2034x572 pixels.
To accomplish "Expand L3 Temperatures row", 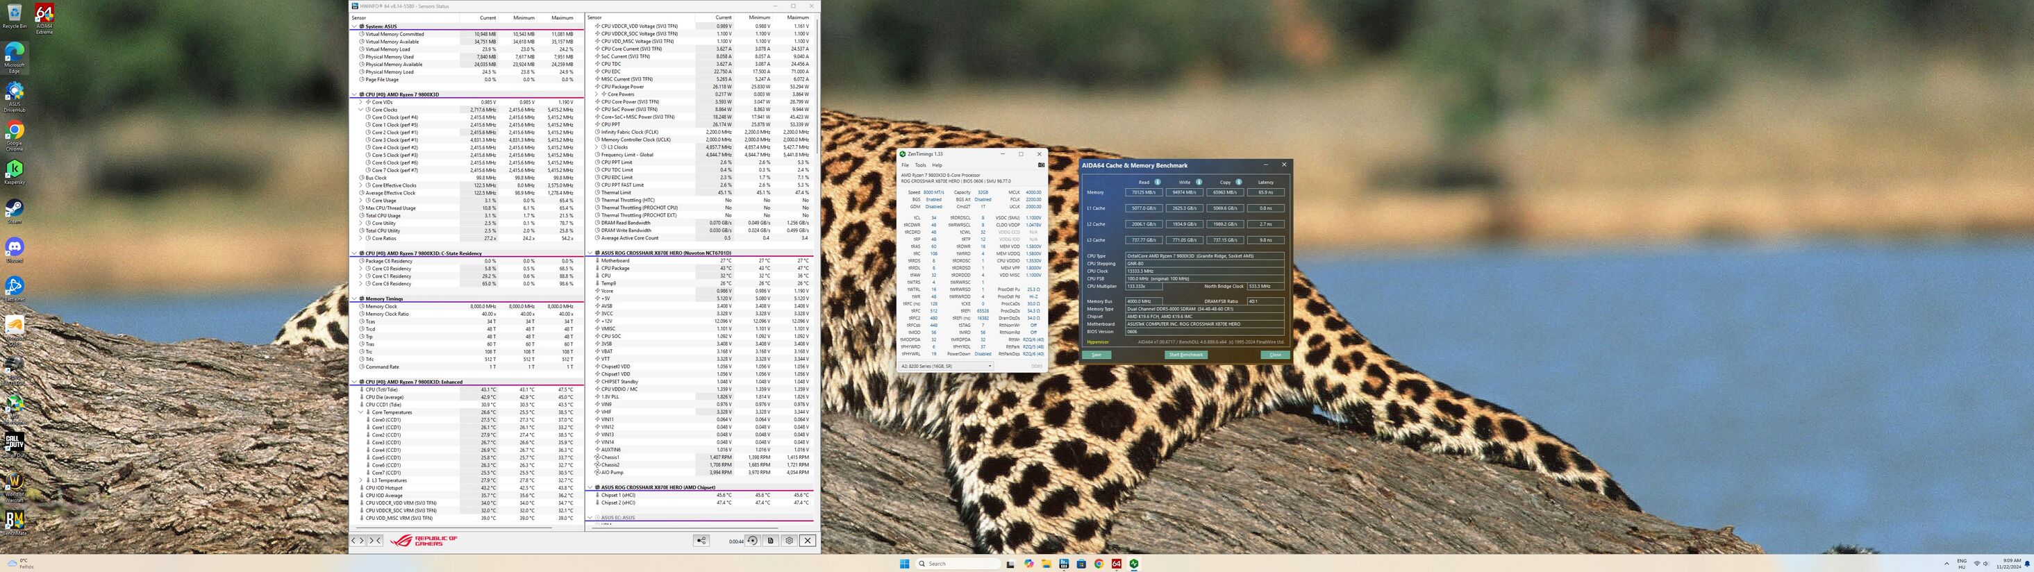I will pyautogui.click(x=361, y=480).
